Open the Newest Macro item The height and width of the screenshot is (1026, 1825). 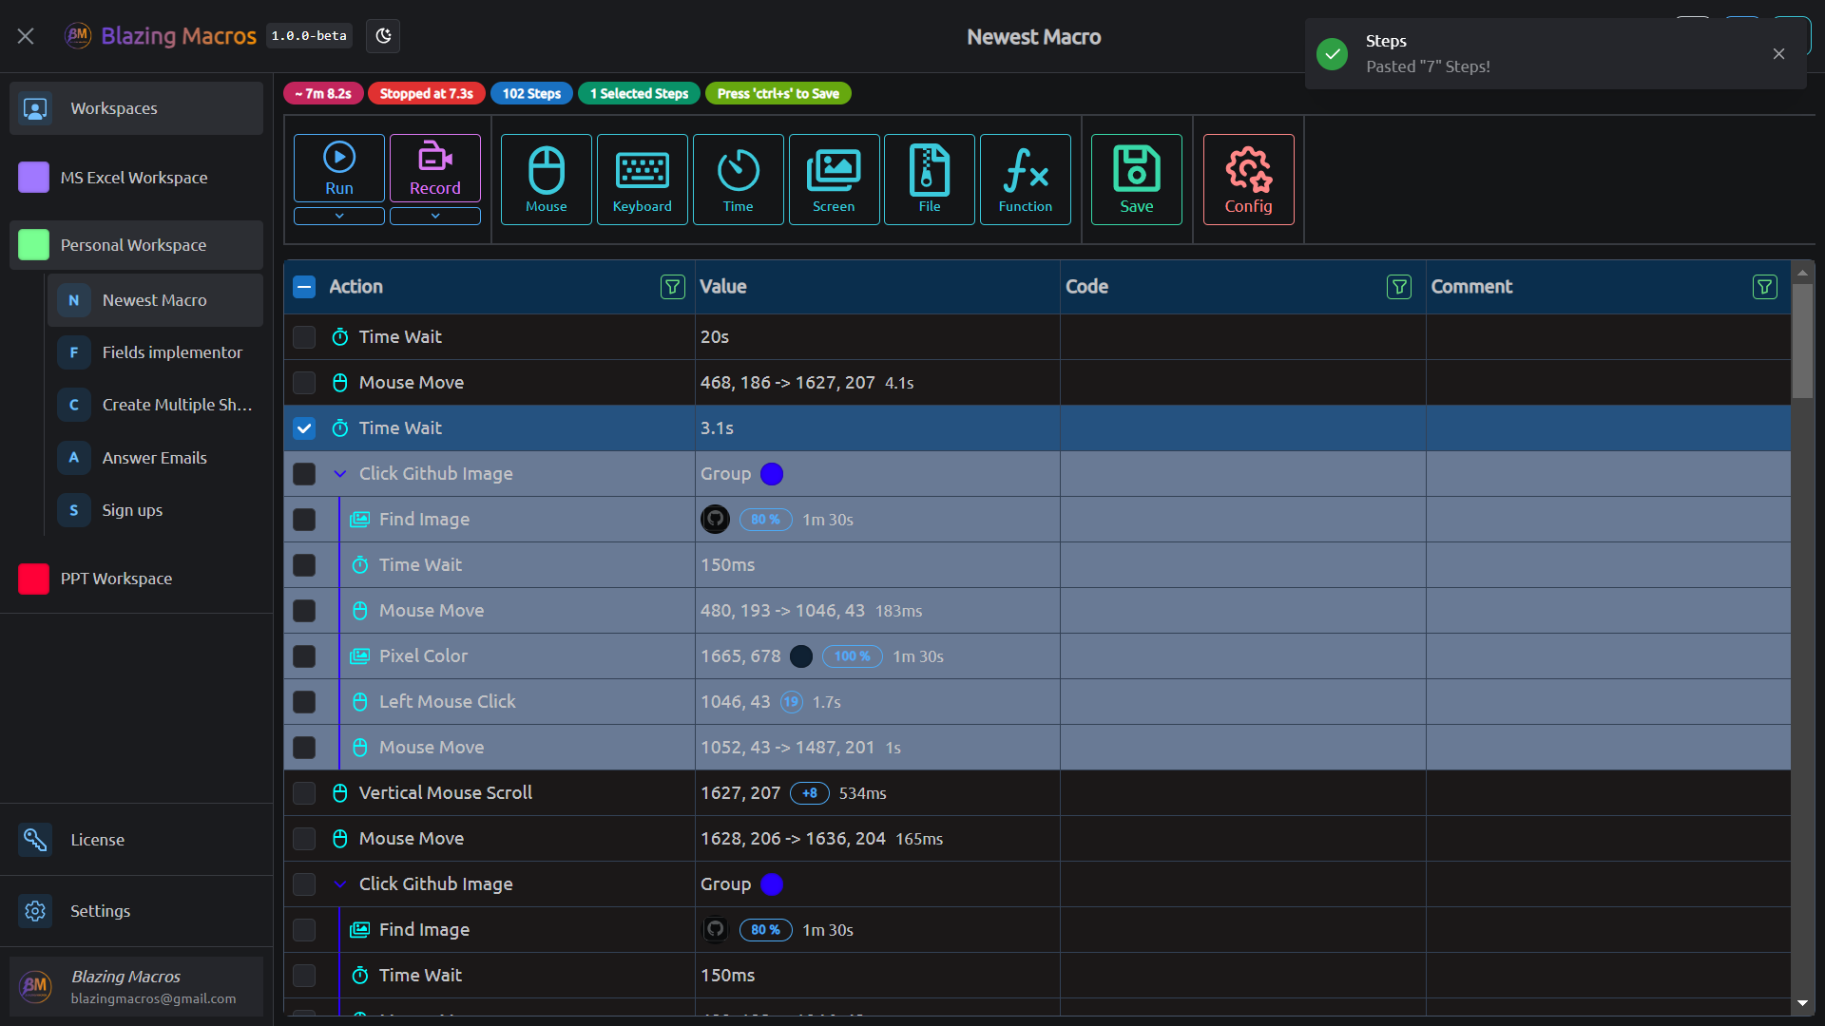pyautogui.click(x=156, y=300)
